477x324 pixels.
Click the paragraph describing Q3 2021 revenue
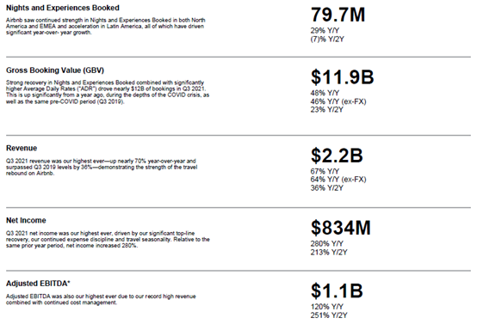click(x=102, y=168)
